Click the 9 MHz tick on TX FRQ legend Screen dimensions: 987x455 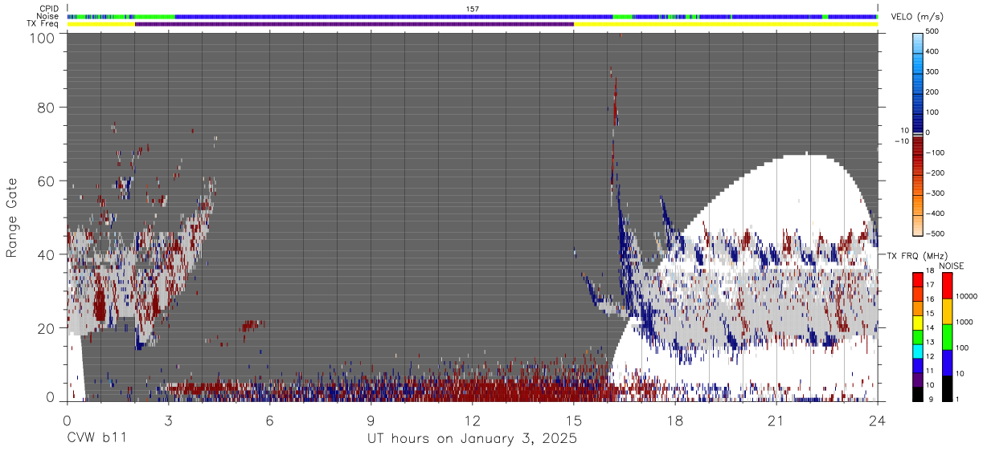pos(932,399)
